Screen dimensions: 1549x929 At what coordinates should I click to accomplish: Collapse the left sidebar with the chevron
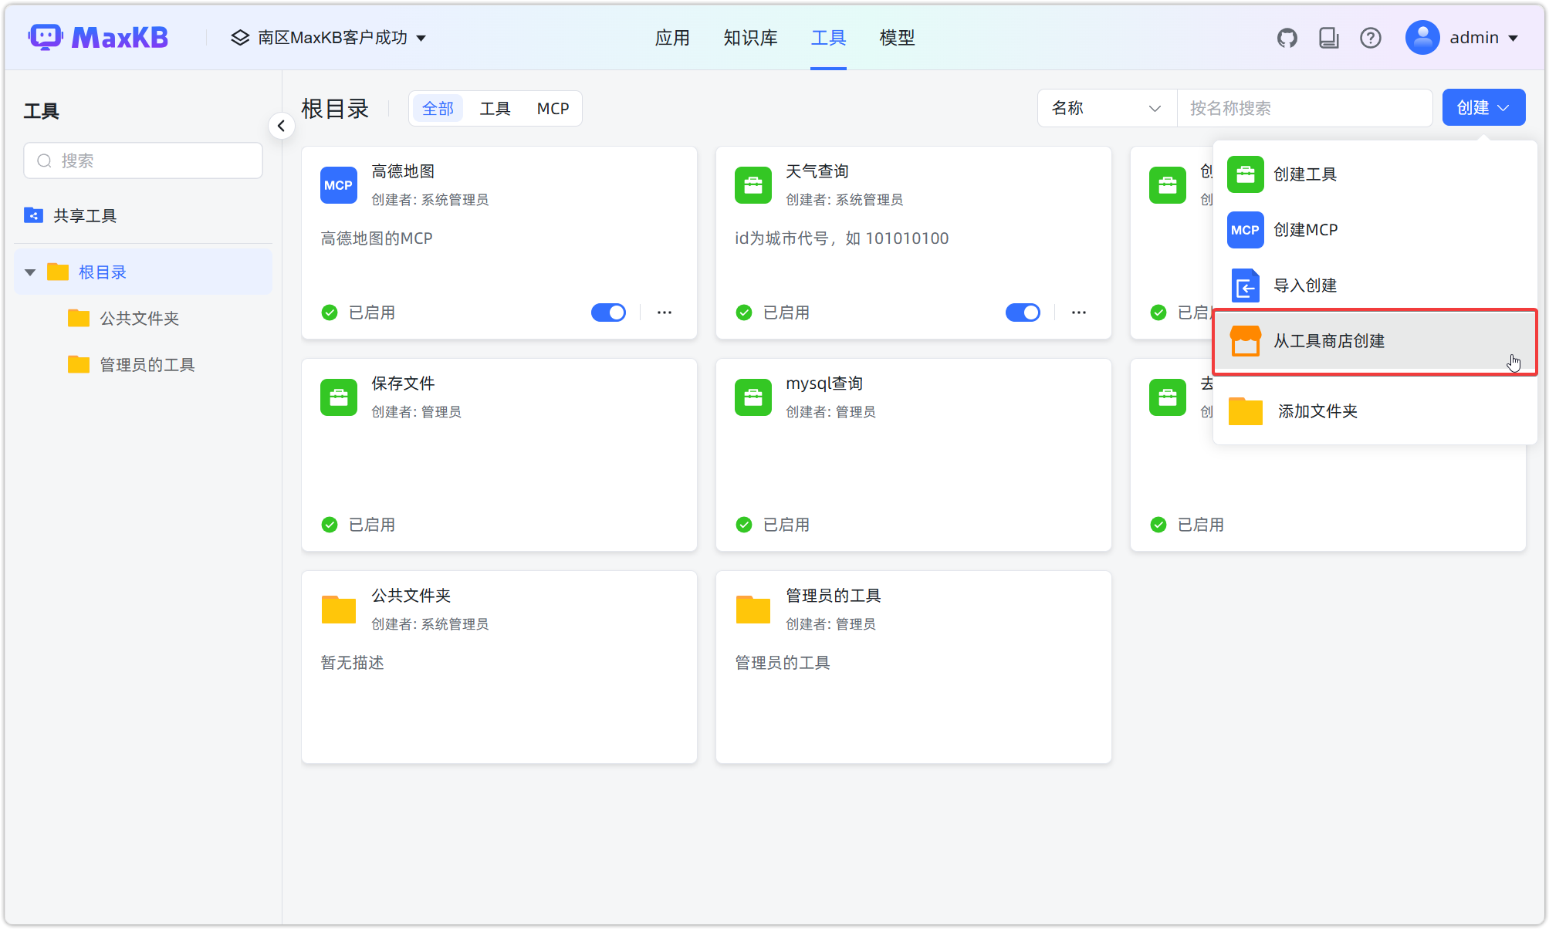[282, 125]
